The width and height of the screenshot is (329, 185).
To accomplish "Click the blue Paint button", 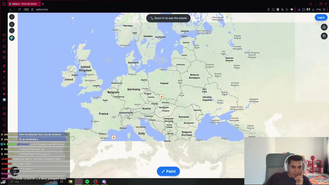I will point(168,171).
